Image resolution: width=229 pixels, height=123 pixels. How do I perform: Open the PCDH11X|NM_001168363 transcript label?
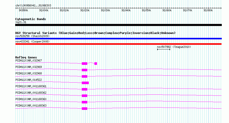coord(31,106)
